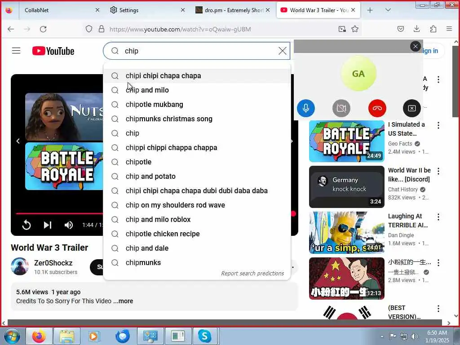Expand description with ...more
The image size is (460, 345).
(123, 301)
